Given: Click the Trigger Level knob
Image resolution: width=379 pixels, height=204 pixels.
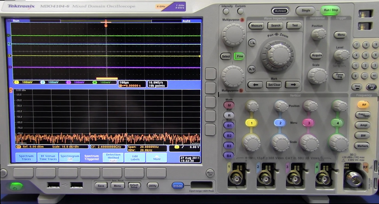Looking at the screenshot, I should [x=341, y=55].
